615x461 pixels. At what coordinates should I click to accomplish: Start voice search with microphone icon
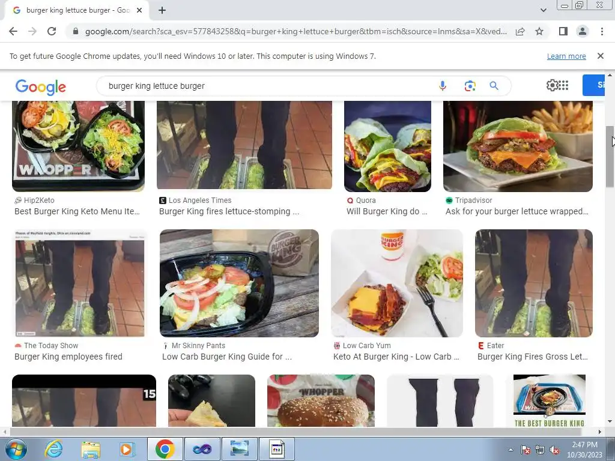pos(443,86)
